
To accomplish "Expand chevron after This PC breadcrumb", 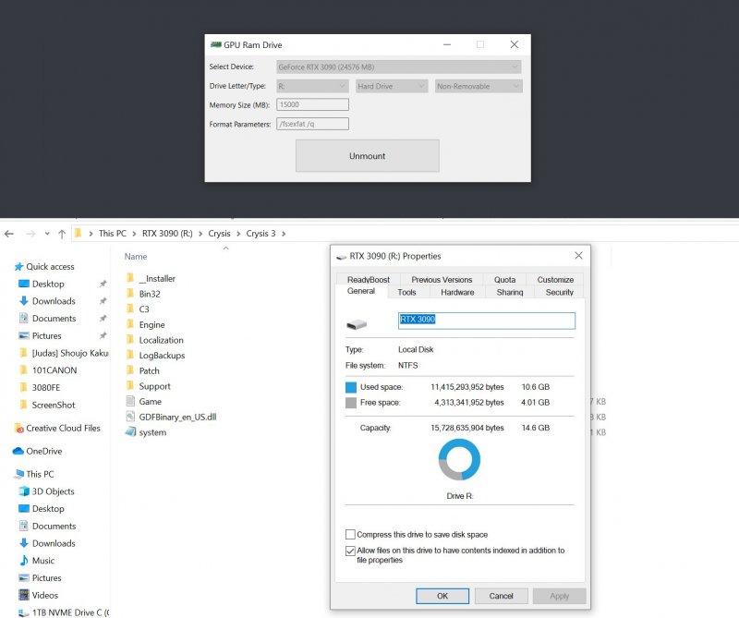I will 134,234.
